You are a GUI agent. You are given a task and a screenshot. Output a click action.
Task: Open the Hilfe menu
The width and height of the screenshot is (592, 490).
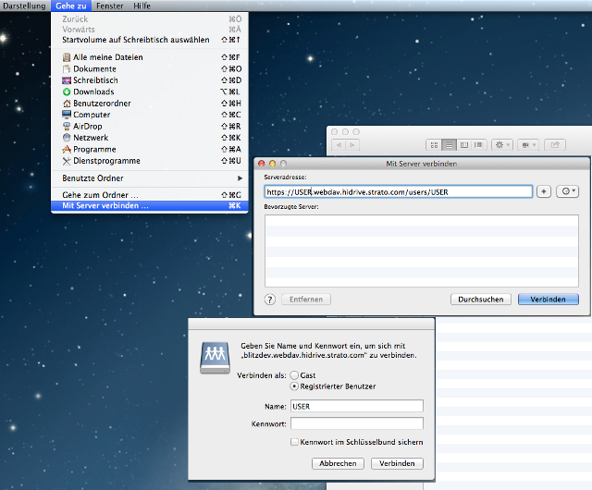(x=142, y=6)
